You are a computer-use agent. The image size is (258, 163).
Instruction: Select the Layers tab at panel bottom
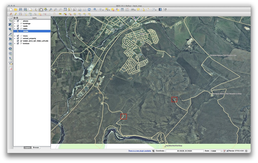pyautogui.click(x=27, y=147)
